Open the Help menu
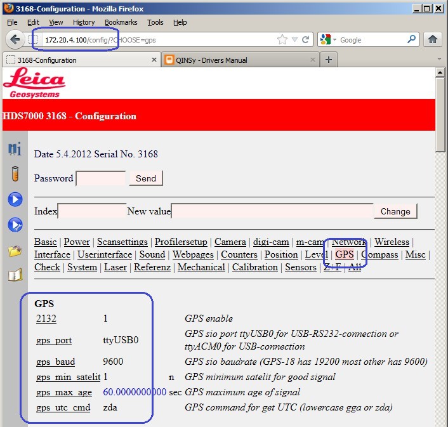 click(180, 22)
